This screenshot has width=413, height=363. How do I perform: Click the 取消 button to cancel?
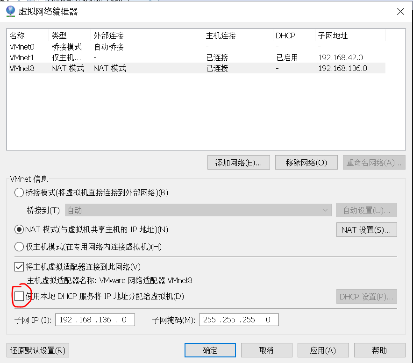pos(266,350)
